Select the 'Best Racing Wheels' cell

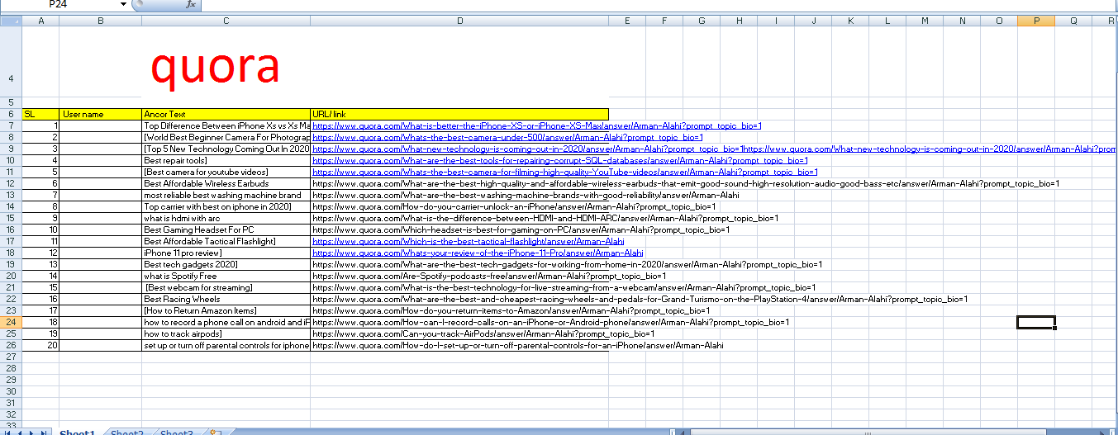(x=226, y=299)
